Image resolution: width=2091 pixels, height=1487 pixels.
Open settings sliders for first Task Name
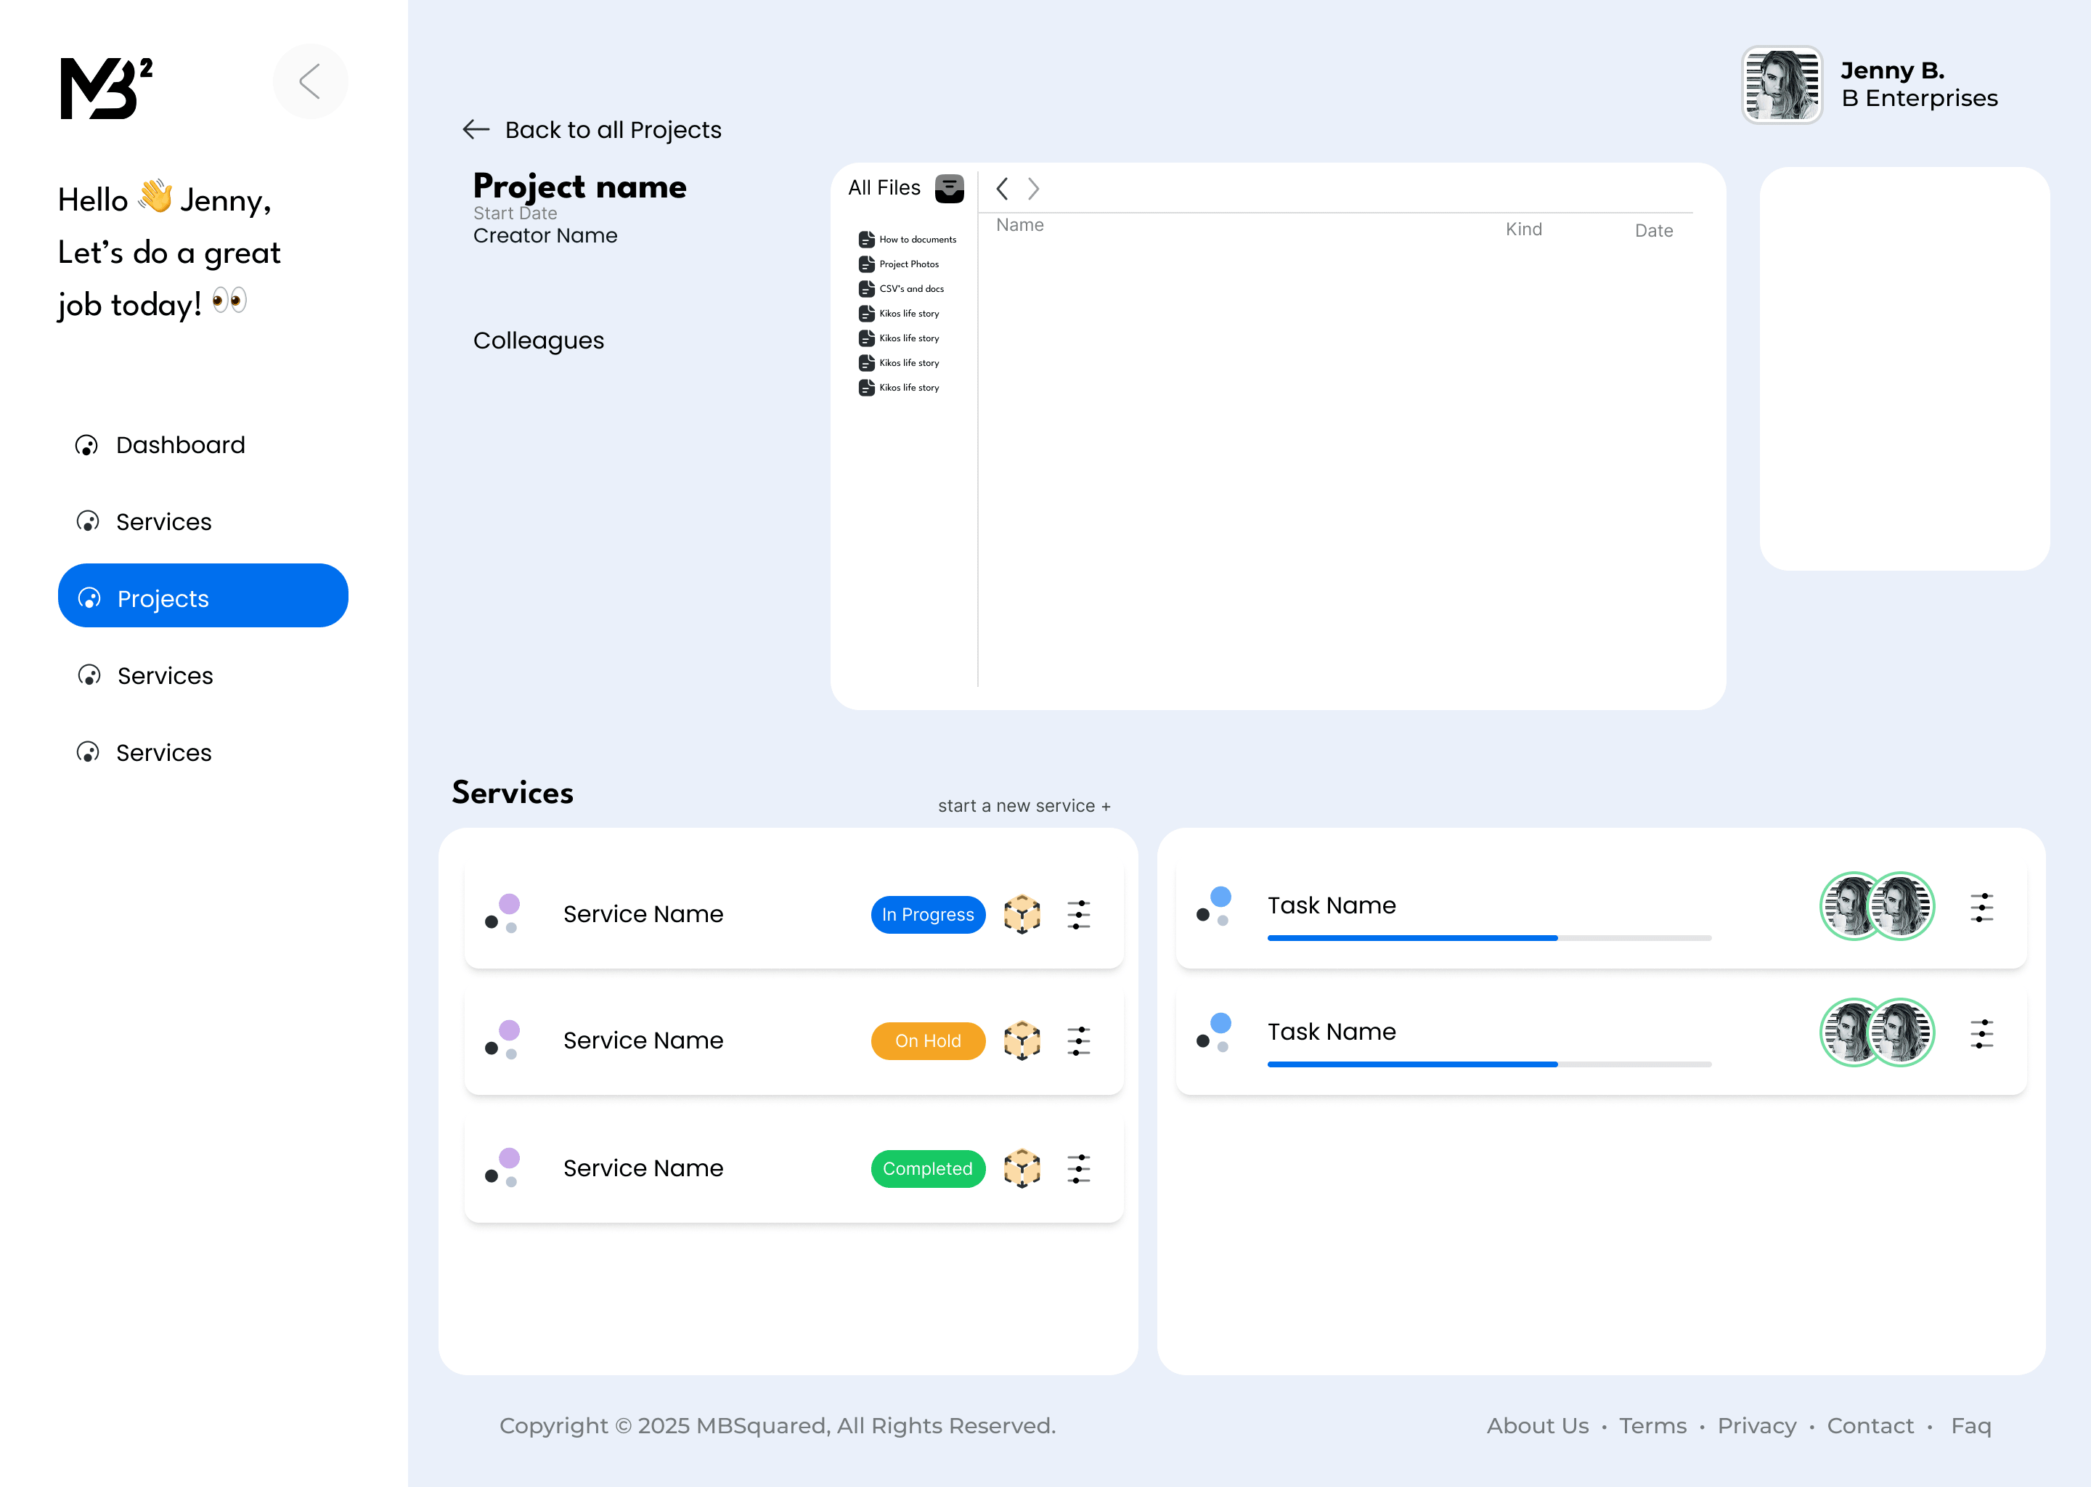point(1981,908)
